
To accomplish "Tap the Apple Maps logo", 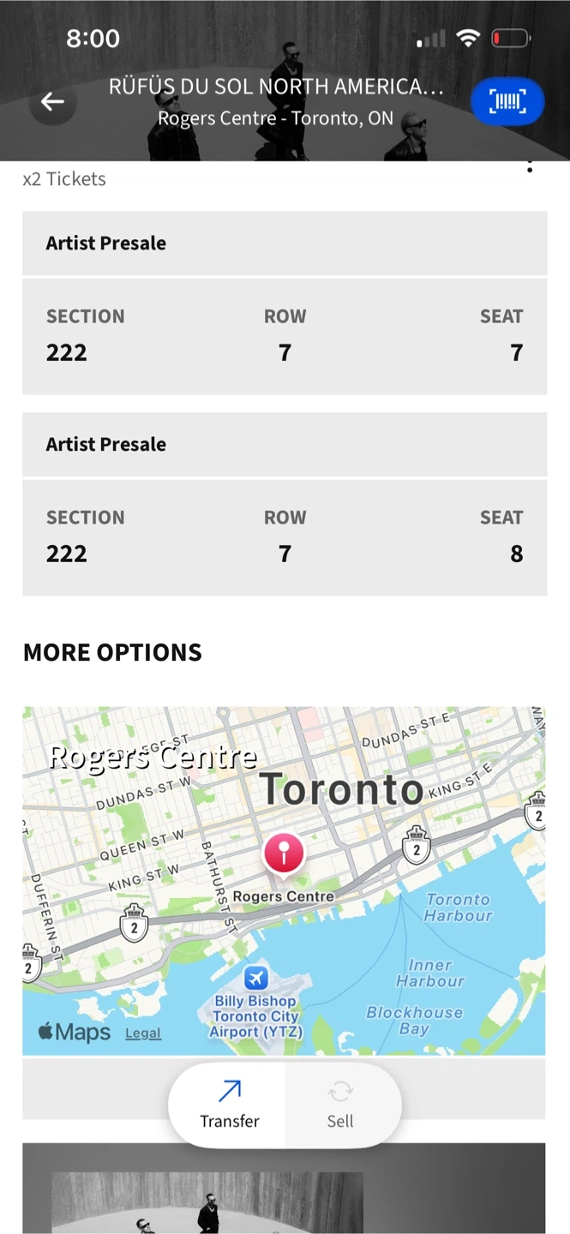I will (x=75, y=1032).
